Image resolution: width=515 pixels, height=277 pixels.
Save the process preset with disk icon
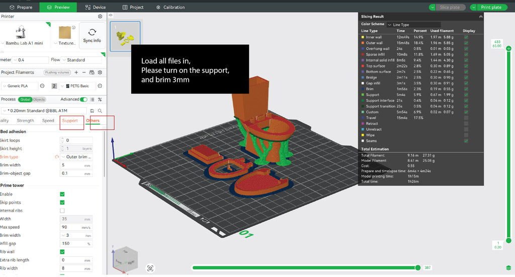(93, 110)
